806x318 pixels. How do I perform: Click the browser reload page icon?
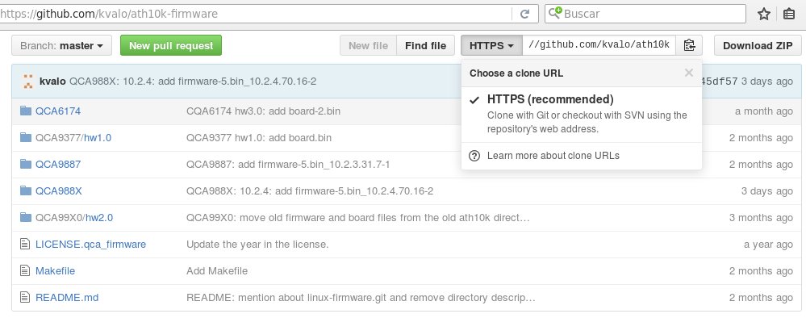point(524,14)
